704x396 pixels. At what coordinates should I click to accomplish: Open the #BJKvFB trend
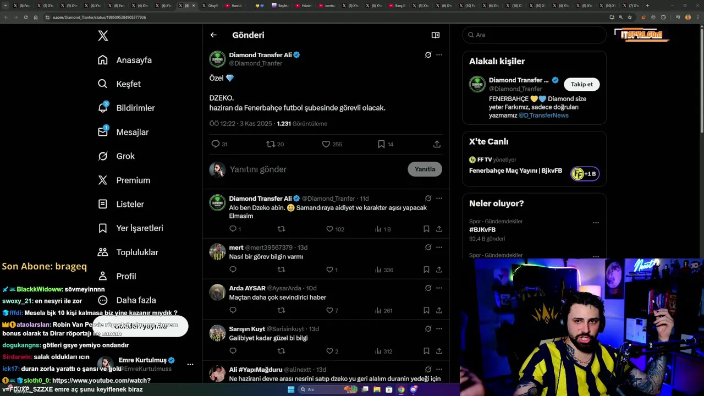click(x=482, y=230)
